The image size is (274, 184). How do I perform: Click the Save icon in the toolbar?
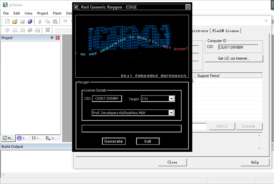pyautogui.click(x=22, y=21)
